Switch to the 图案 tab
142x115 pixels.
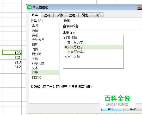click(x=85, y=15)
